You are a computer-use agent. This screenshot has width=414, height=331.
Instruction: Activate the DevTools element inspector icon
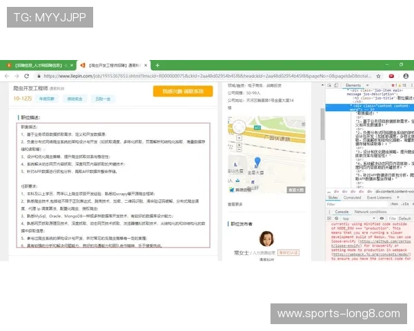(330, 86)
